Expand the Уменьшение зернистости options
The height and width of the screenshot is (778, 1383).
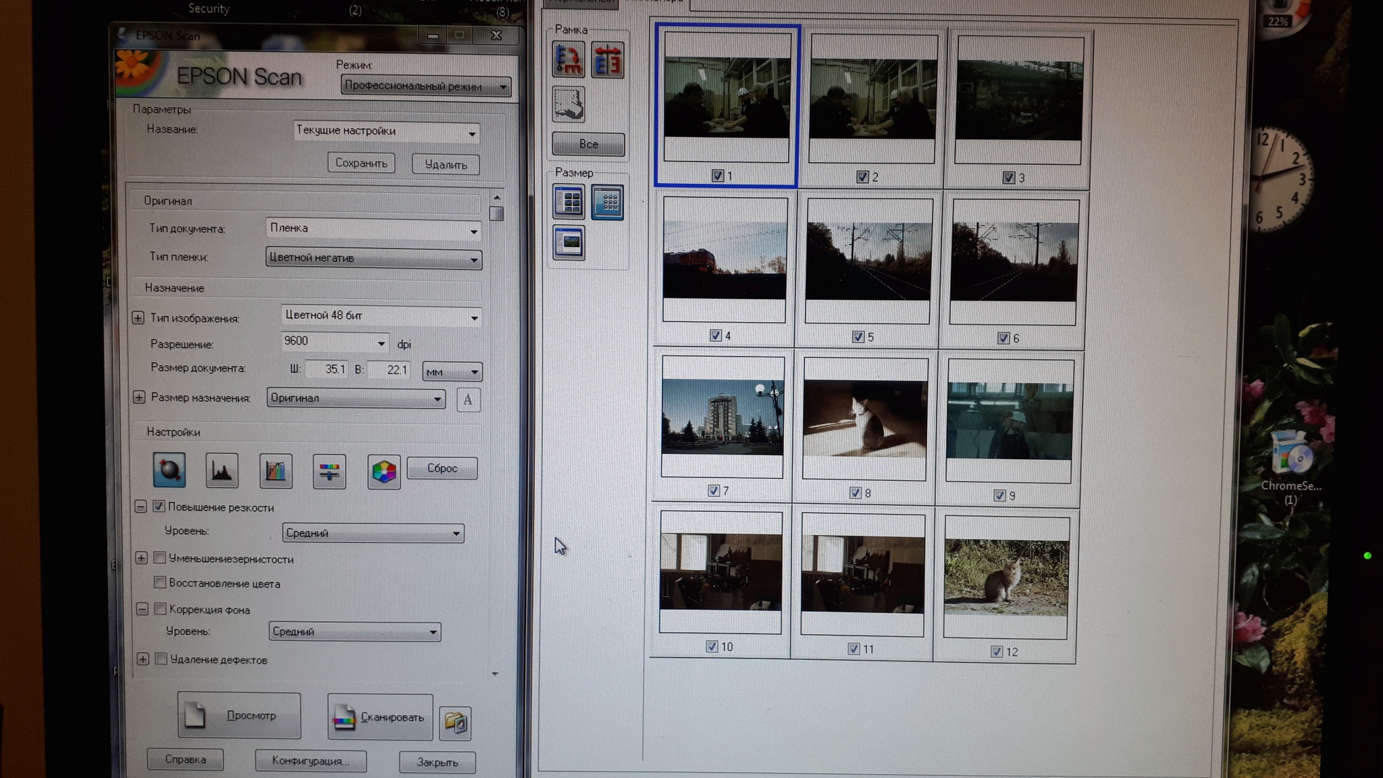pos(141,558)
